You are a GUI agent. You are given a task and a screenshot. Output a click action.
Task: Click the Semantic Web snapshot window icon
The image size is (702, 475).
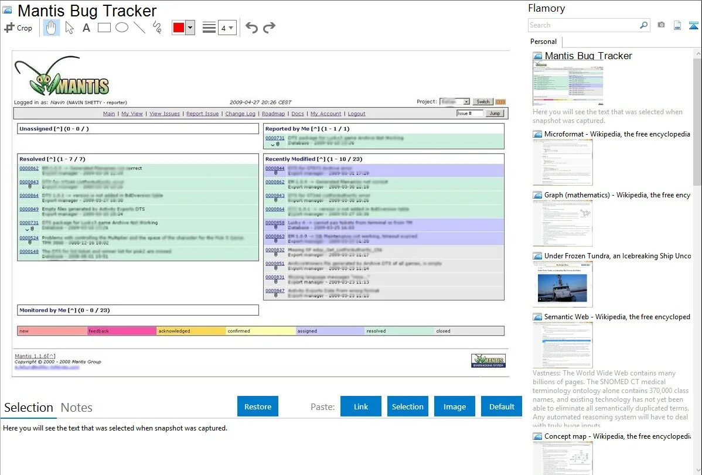[537, 316]
